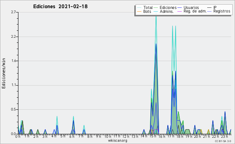
Task: Click the '0.5' y-axis value
Action: (x=13, y=110)
